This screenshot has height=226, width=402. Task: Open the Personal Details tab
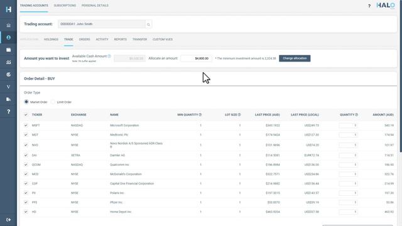pos(95,6)
